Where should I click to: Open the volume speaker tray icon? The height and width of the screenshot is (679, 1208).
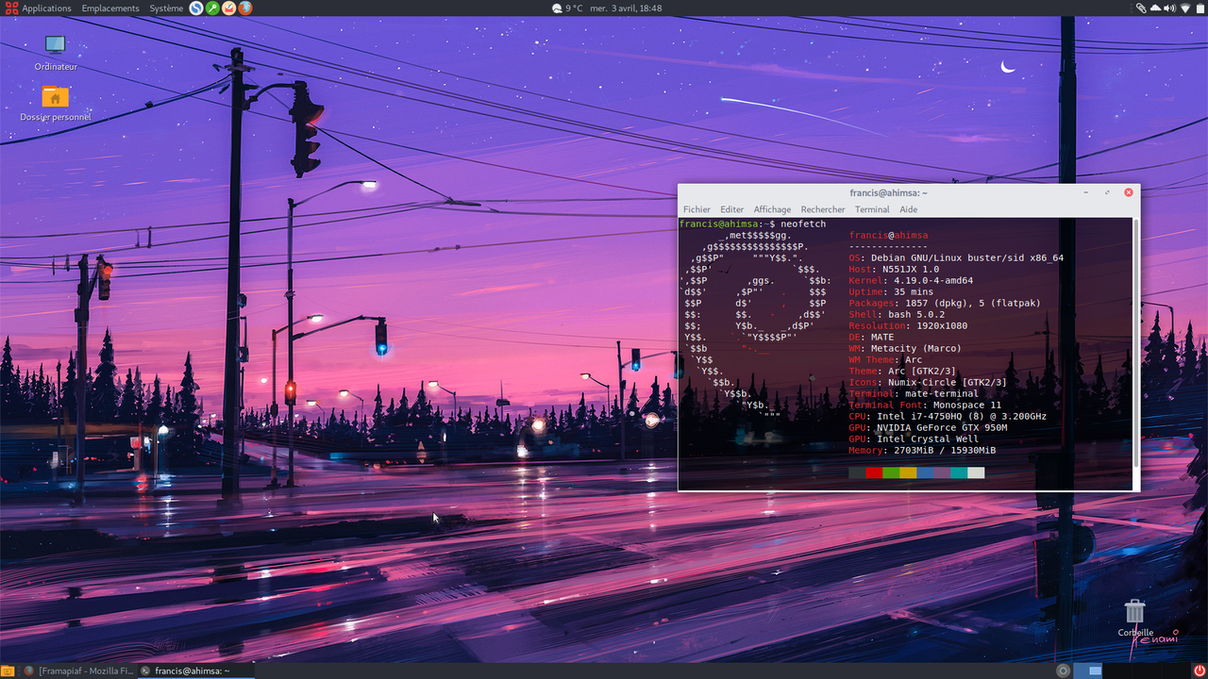(x=1170, y=8)
